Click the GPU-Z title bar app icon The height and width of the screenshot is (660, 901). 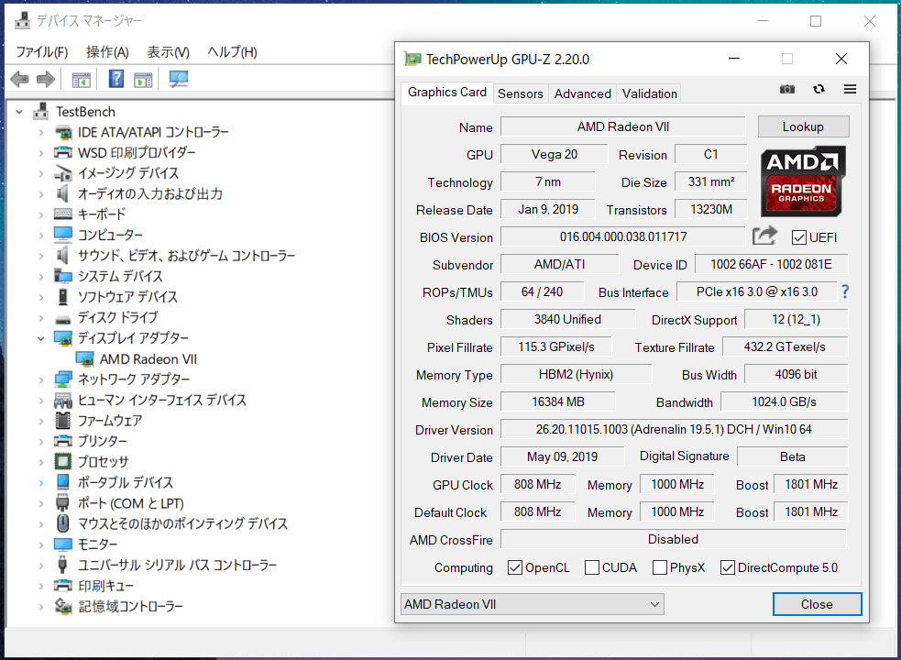tap(412, 59)
